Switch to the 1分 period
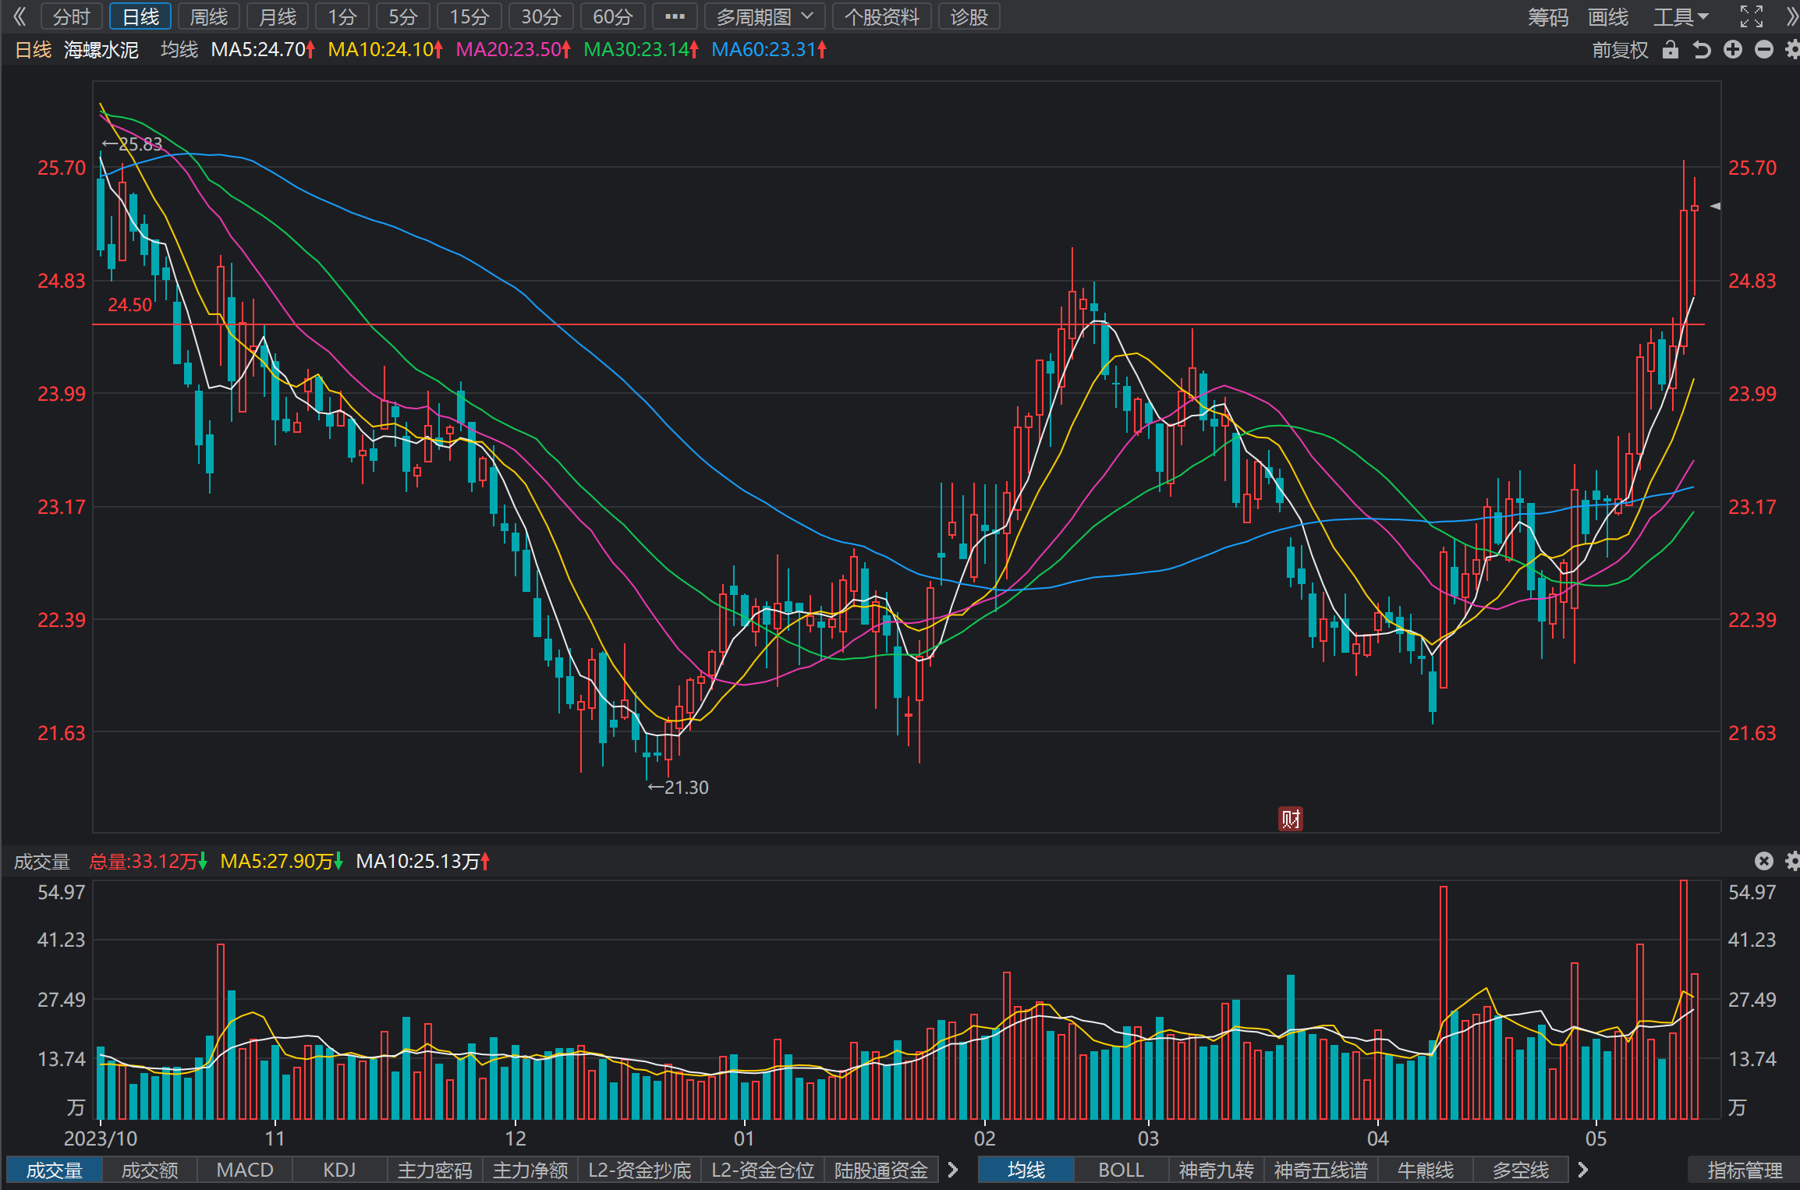 (342, 16)
